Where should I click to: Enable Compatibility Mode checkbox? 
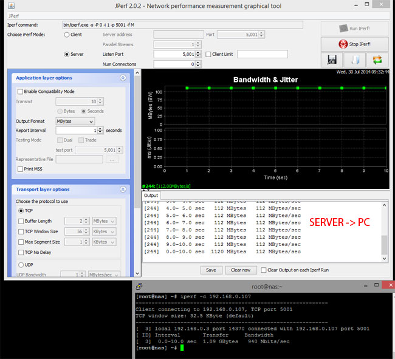pos(20,91)
